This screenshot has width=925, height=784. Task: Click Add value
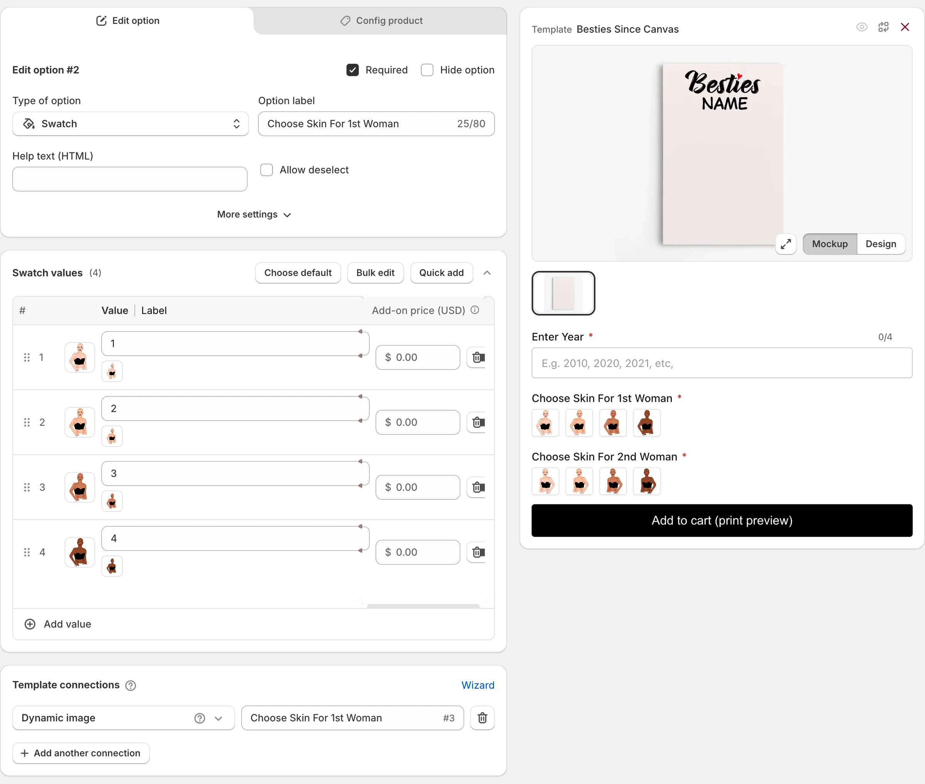58,624
